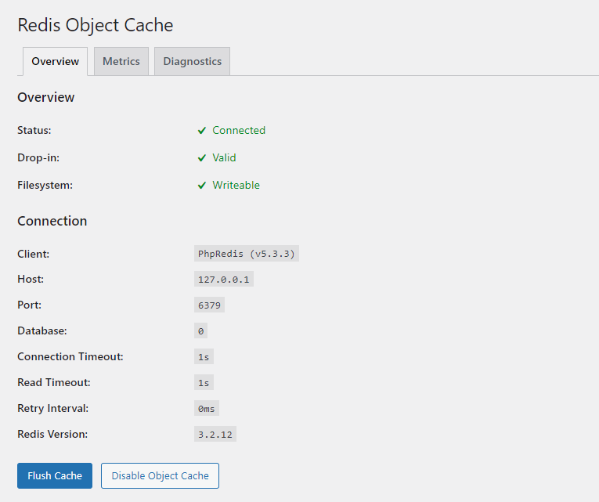The height and width of the screenshot is (502, 599).
Task: Click the 'Database:' label
Action: [42, 330]
